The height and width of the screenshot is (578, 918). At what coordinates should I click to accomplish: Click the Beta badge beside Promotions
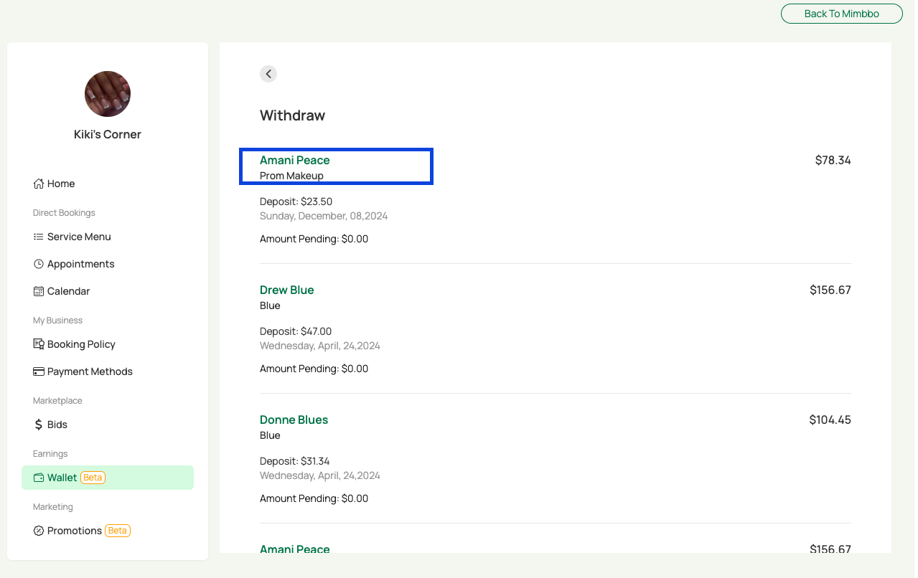[118, 531]
